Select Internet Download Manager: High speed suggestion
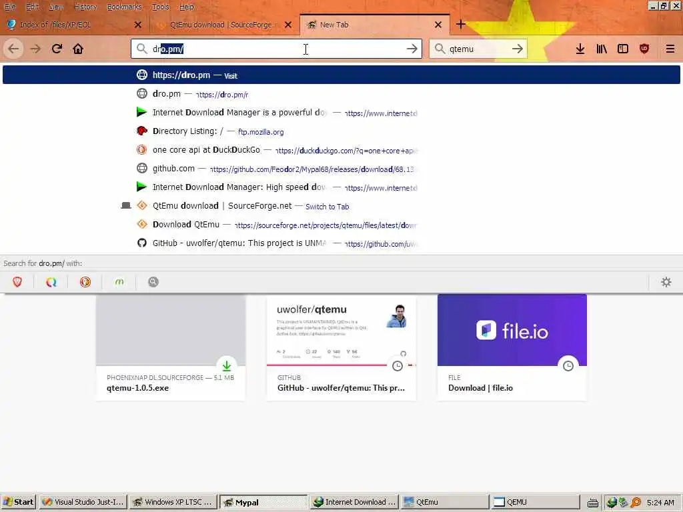The height and width of the screenshot is (512, 683). click(341, 187)
